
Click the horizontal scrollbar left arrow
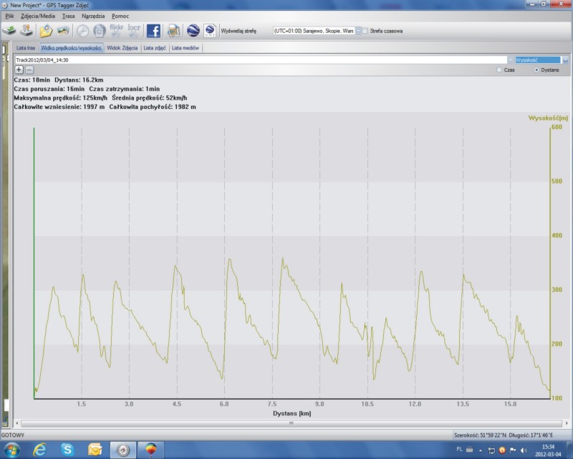pyautogui.click(x=16, y=423)
